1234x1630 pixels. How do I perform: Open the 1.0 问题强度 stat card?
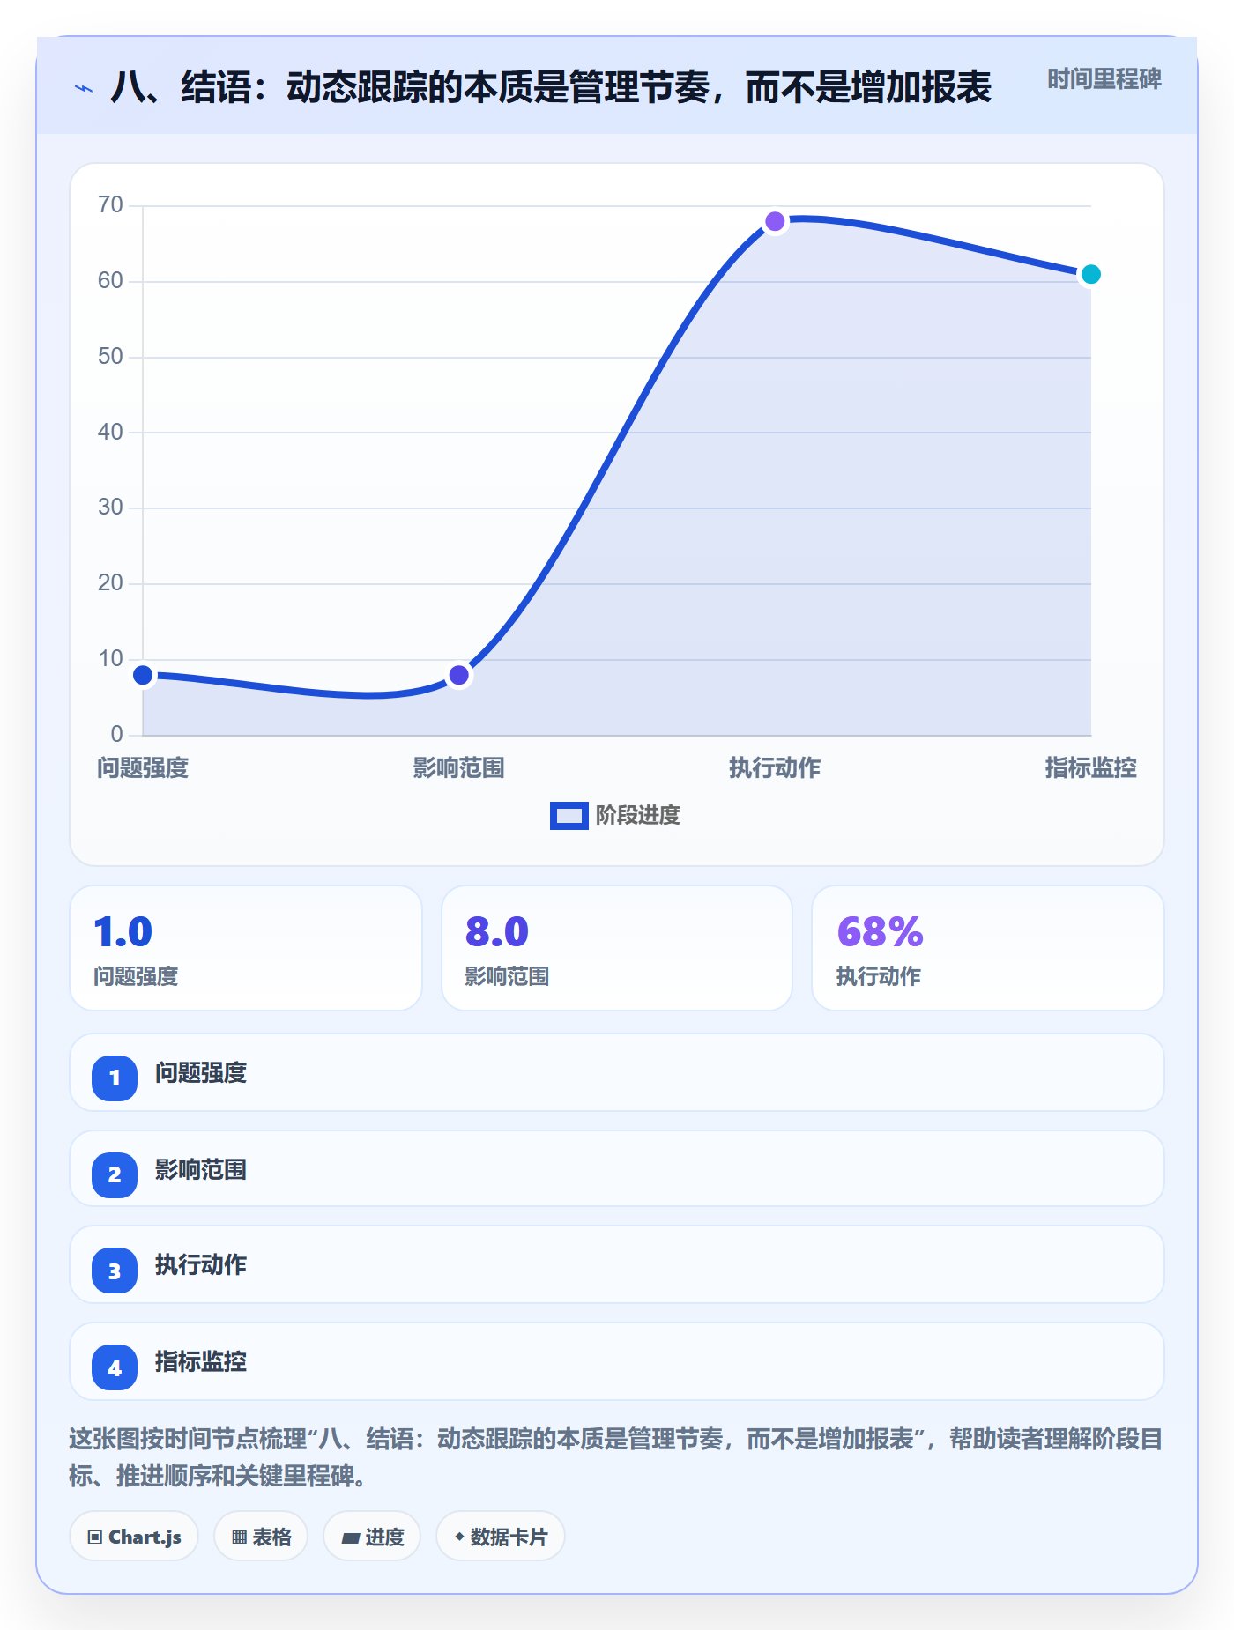(x=246, y=948)
